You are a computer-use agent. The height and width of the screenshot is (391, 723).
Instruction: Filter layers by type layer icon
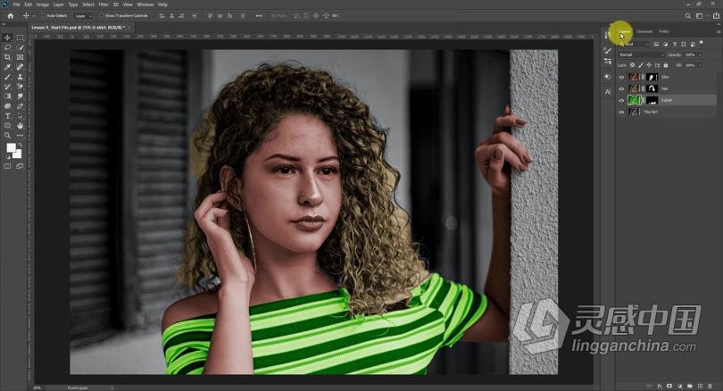click(675, 45)
